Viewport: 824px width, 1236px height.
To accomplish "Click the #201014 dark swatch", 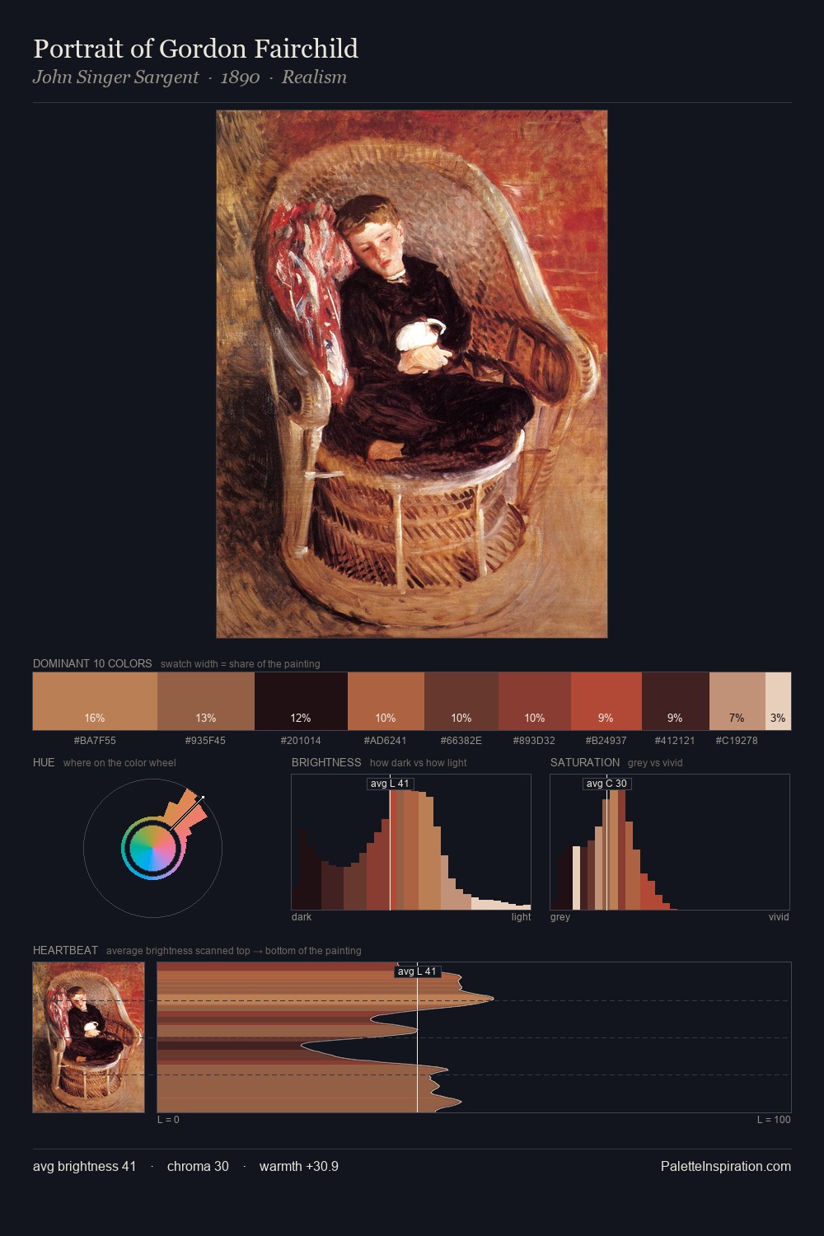I will [301, 701].
